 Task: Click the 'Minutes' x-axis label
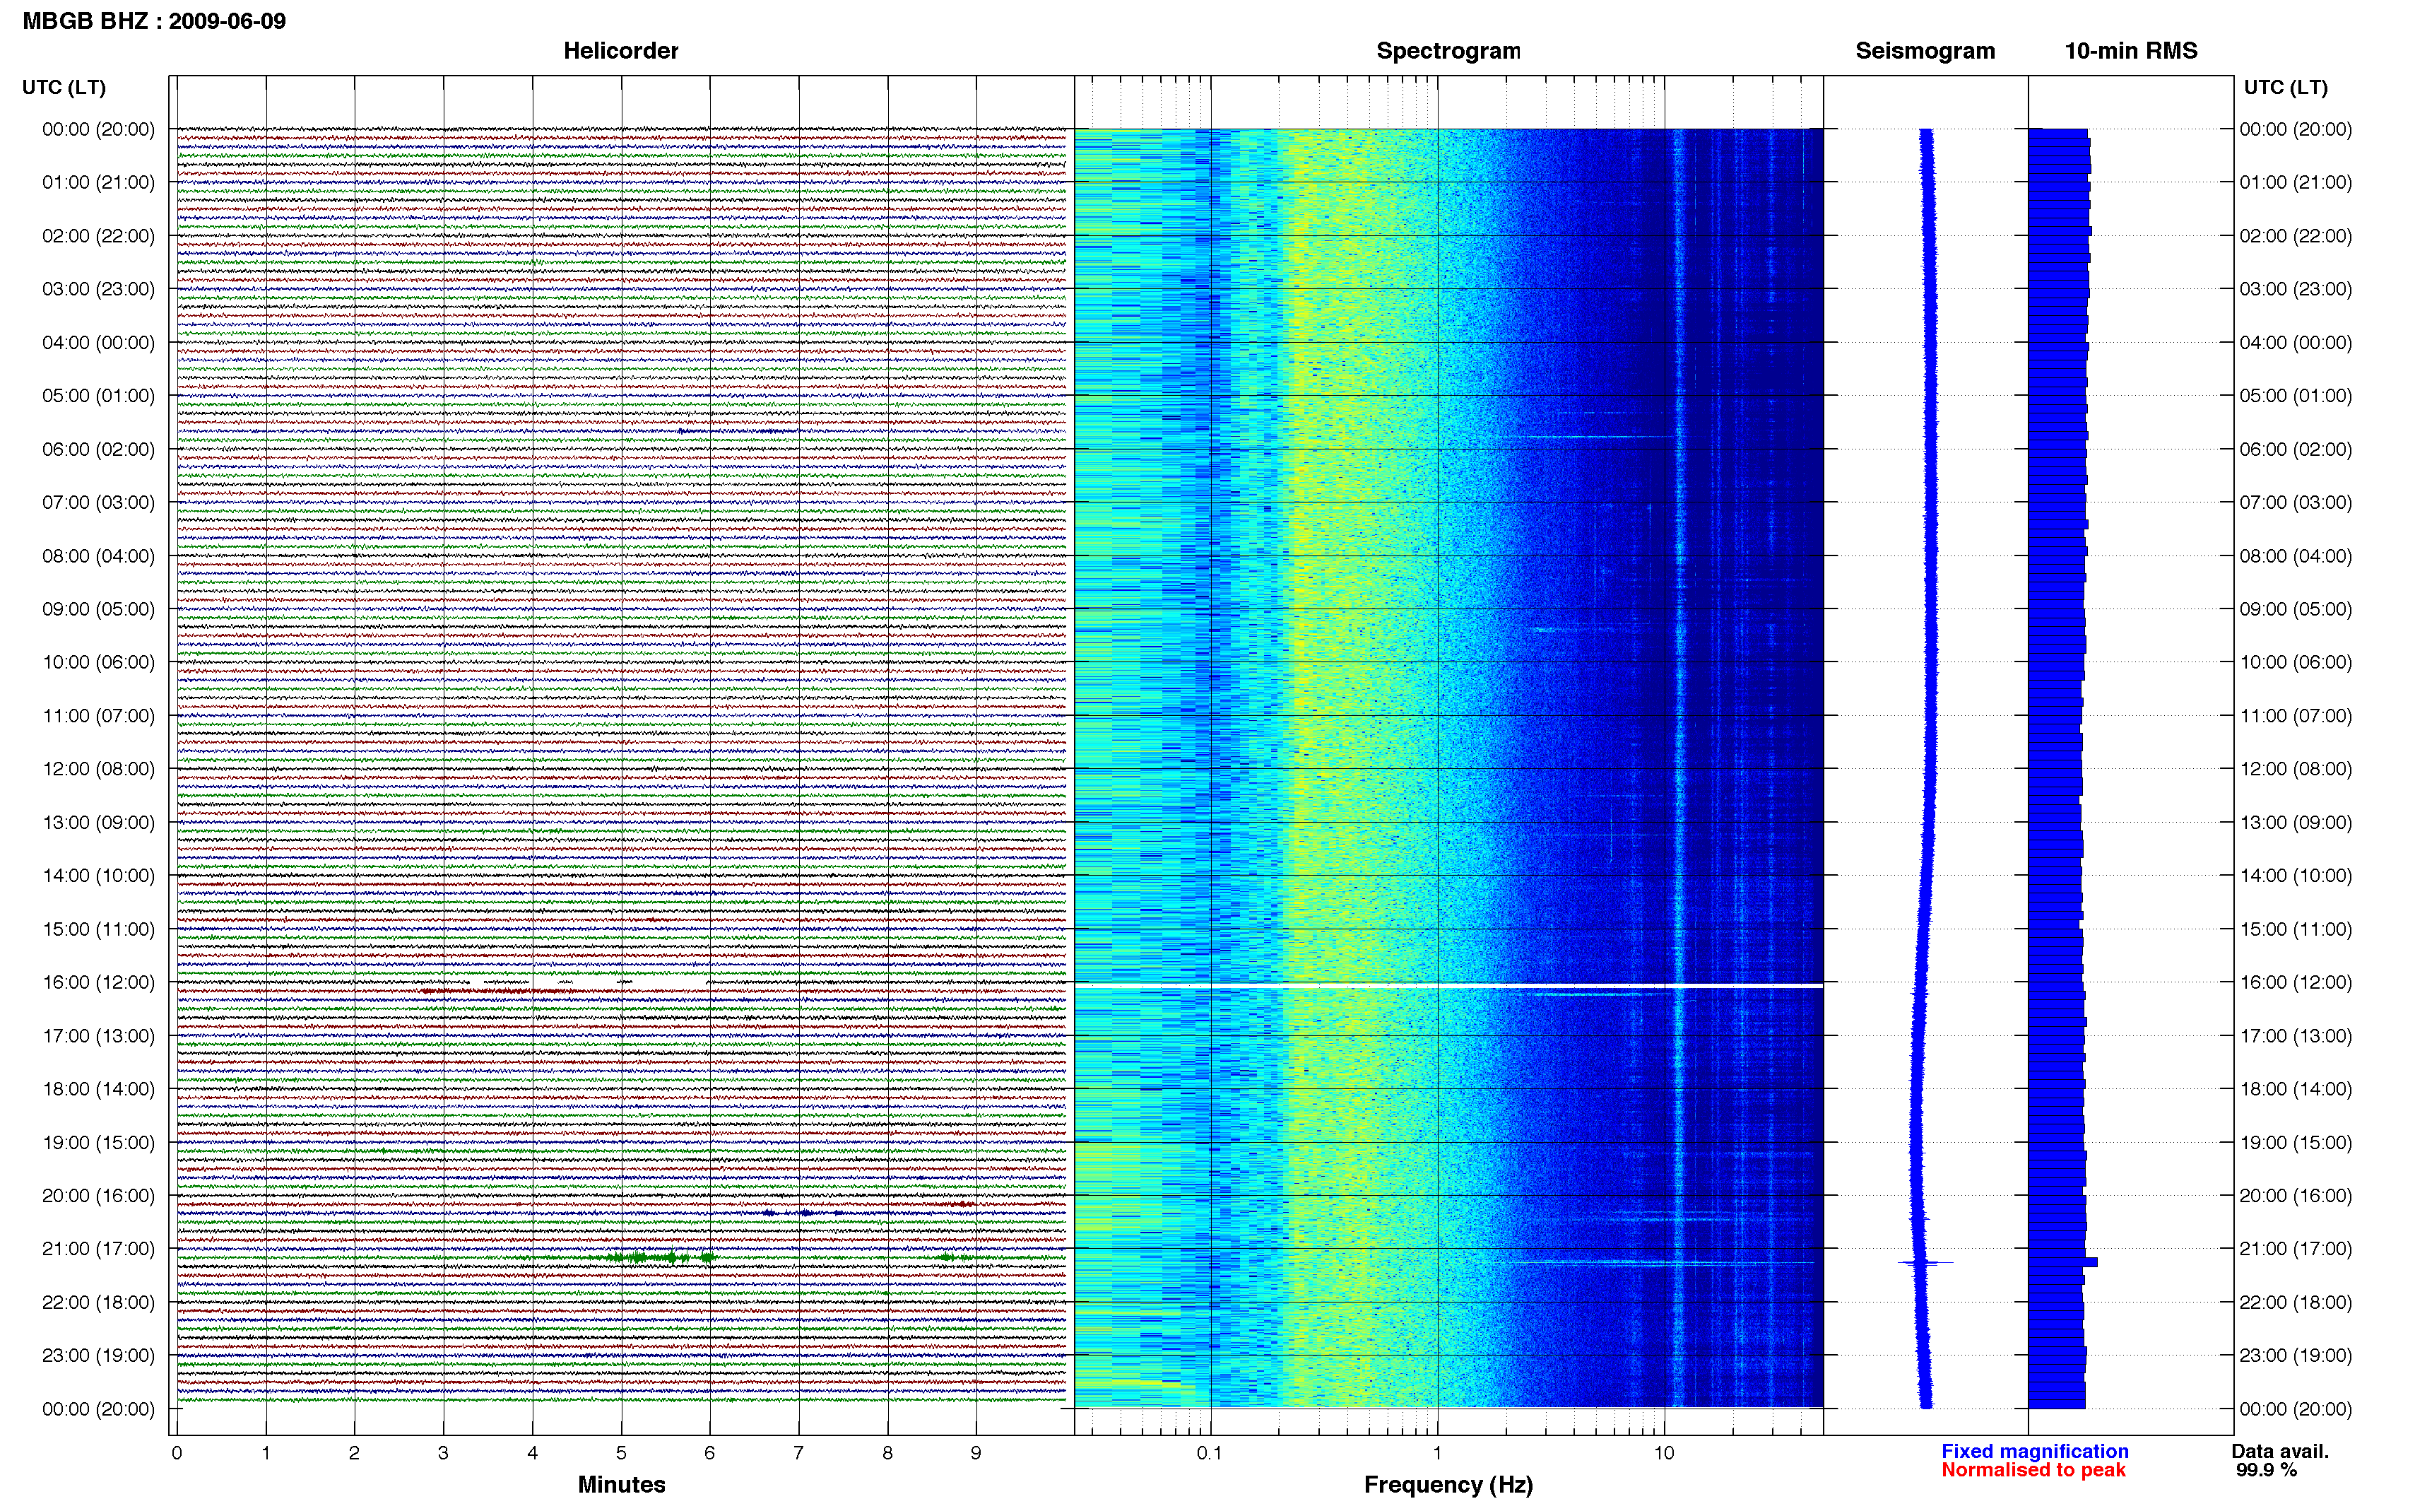(621, 1484)
